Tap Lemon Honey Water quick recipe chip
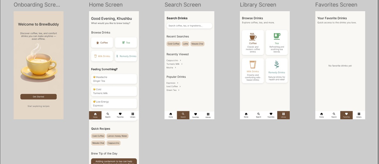The height and width of the screenshot is (164, 379). (x=117, y=136)
